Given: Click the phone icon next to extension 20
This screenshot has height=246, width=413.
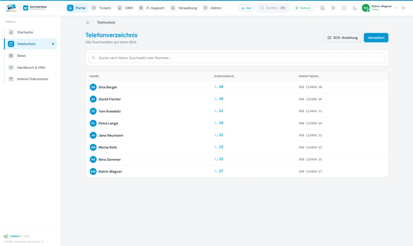Looking at the screenshot, I should pos(216,87).
